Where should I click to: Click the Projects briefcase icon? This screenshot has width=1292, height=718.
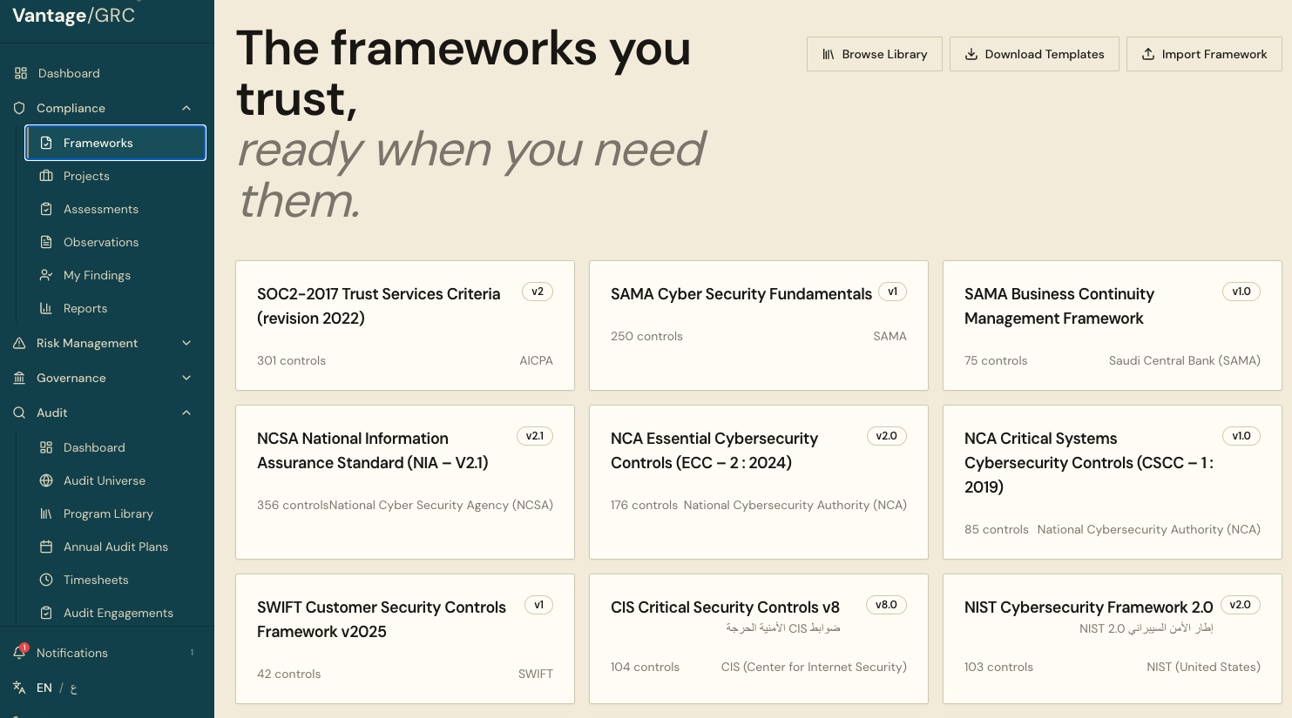click(x=46, y=176)
